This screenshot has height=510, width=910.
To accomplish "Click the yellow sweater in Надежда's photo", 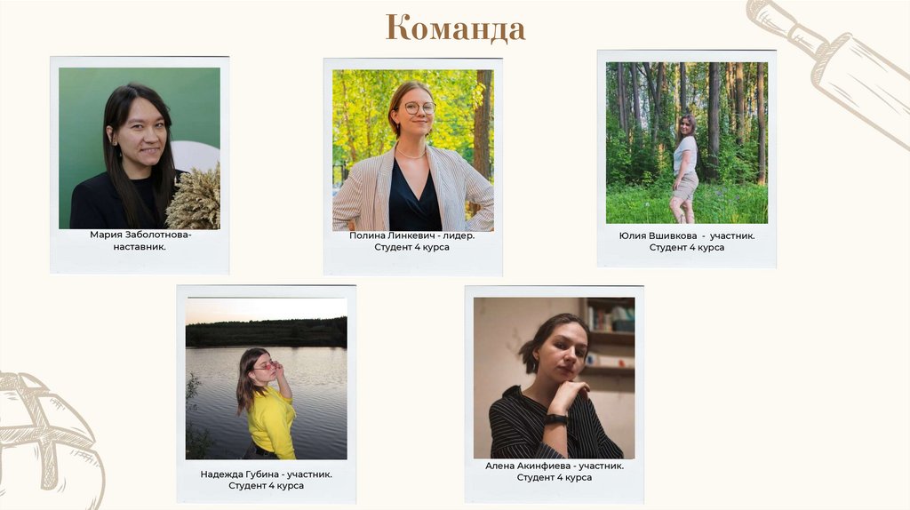I will coord(272,422).
